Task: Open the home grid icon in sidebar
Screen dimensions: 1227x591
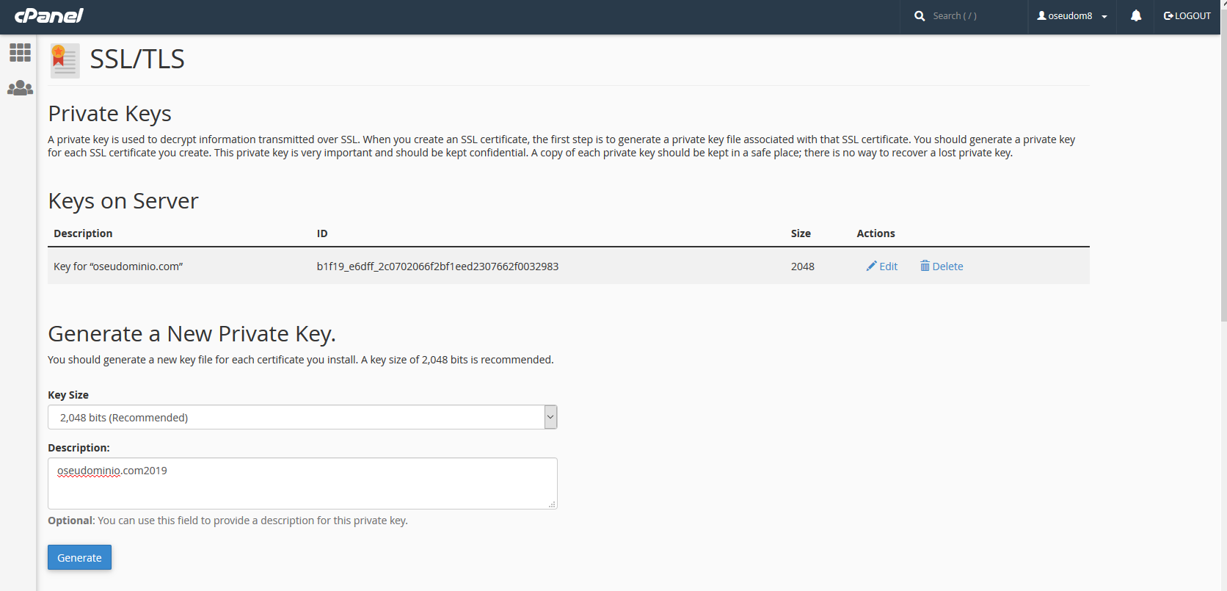Action: (20, 52)
